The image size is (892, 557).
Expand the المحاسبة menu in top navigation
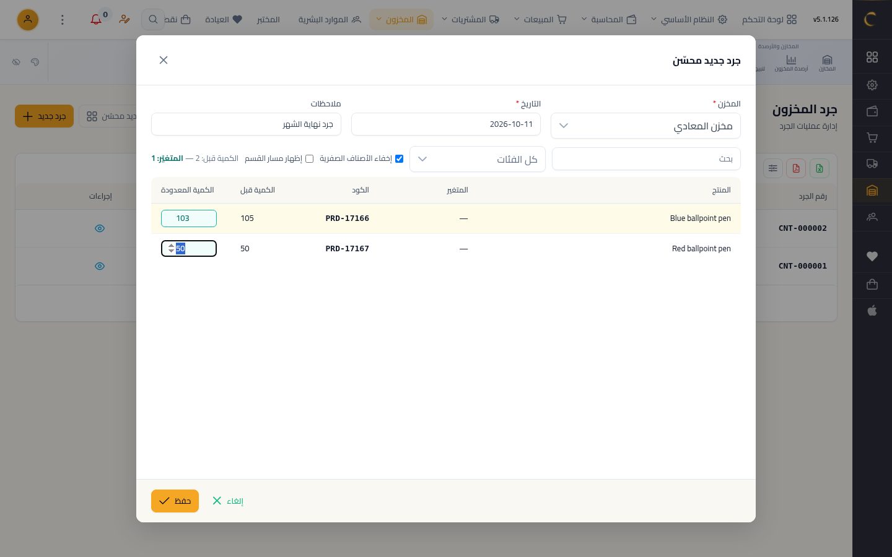tap(609, 20)
